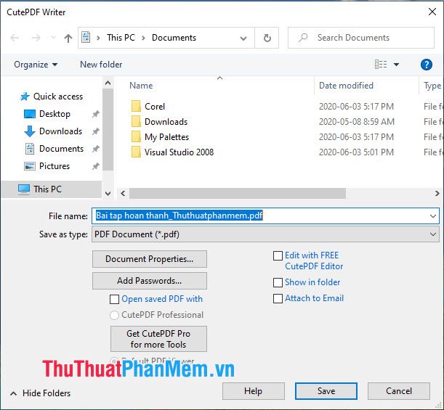Click the navigation pane vertical scrollbar thumb
The width and height of the screenshot is (444, 410).
108,130
